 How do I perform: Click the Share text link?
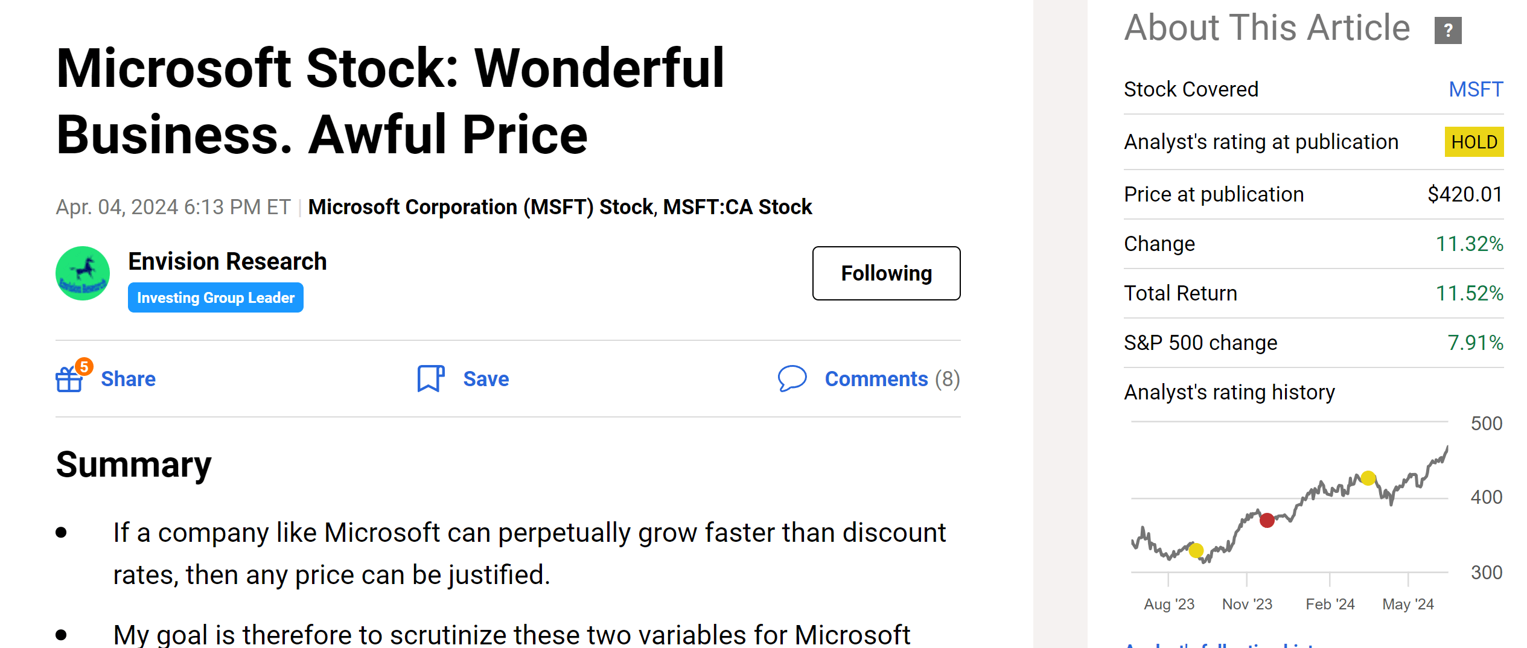pyautogui.click(x=128, y=379)
